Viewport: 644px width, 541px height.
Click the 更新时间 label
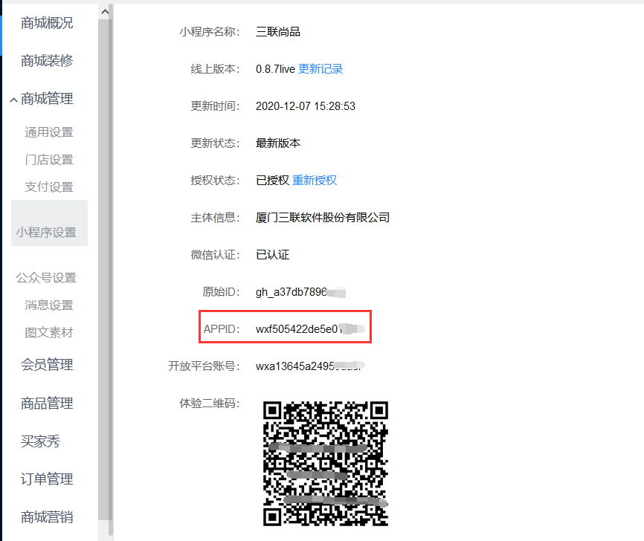tap(215, 106)
